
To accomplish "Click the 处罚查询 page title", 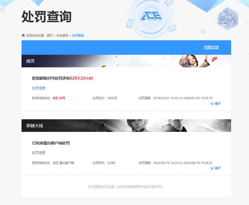I will 46,17.
